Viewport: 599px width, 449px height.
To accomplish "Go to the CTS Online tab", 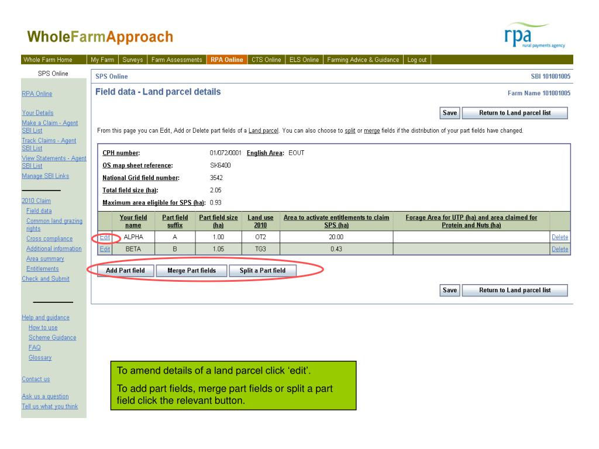I will [266, 60].
